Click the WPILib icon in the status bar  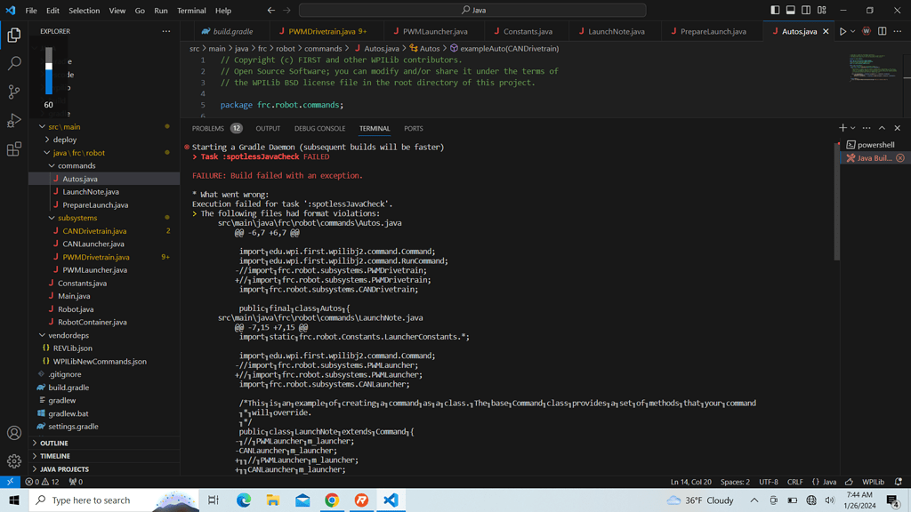click(875, 481)
